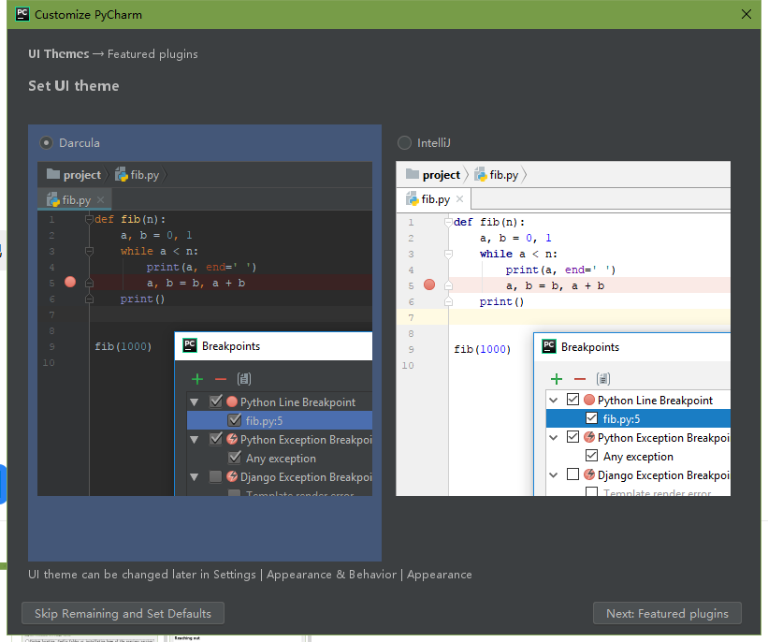Click fib(1000) call in Darcula preview
The image size is (768, 642).
tap(123, 346)
